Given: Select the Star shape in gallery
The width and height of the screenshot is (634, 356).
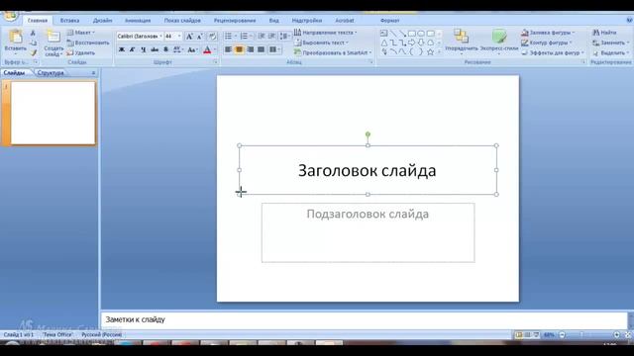Looking at the screenshot, I should [x=430, y=51].
